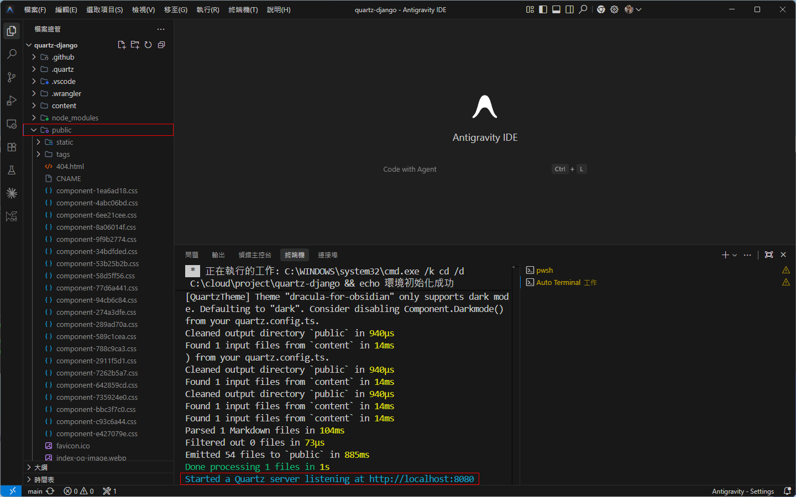
Task: Refresh the file explorer
Action: [148, 45]
